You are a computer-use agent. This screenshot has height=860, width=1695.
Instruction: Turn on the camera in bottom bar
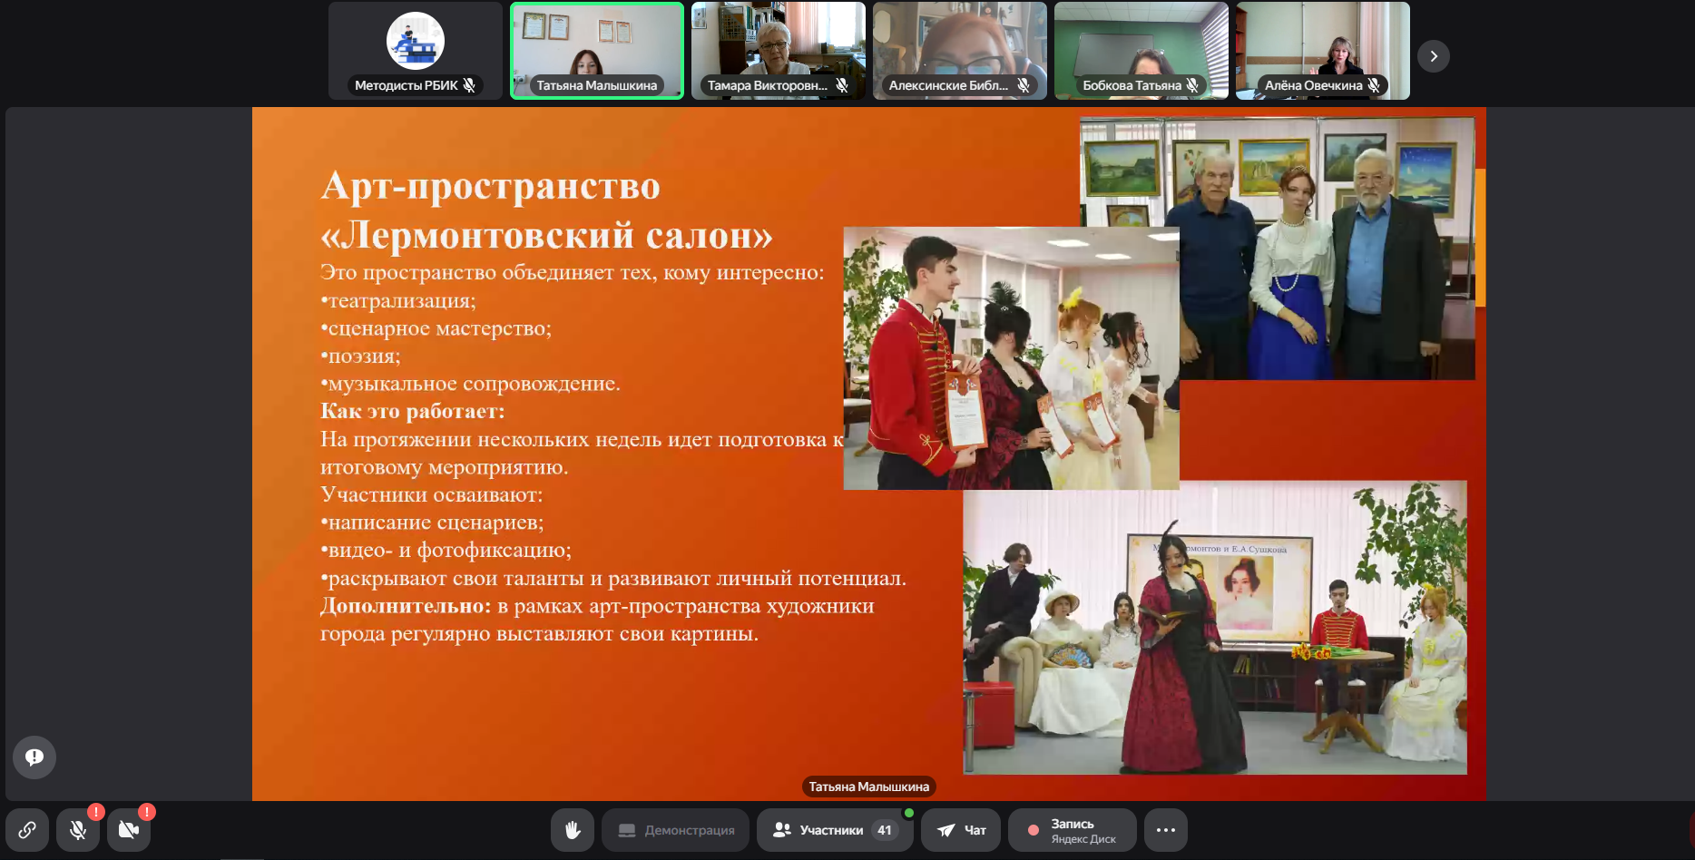pos(129,830)
